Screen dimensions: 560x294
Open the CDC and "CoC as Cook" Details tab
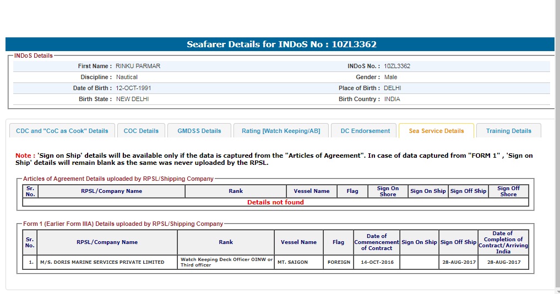[62, 131]
